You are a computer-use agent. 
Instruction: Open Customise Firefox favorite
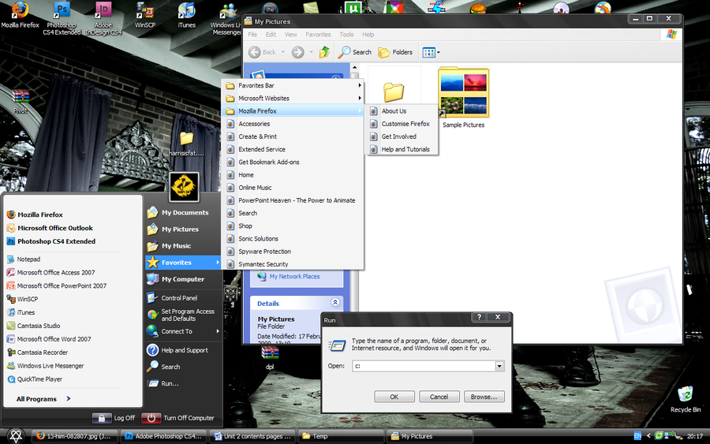coord(402,124)
